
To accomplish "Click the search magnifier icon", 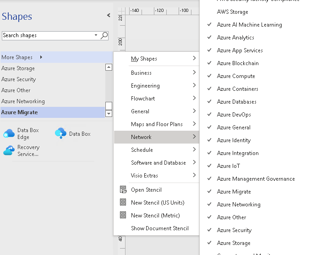I will tap(104, 36).
